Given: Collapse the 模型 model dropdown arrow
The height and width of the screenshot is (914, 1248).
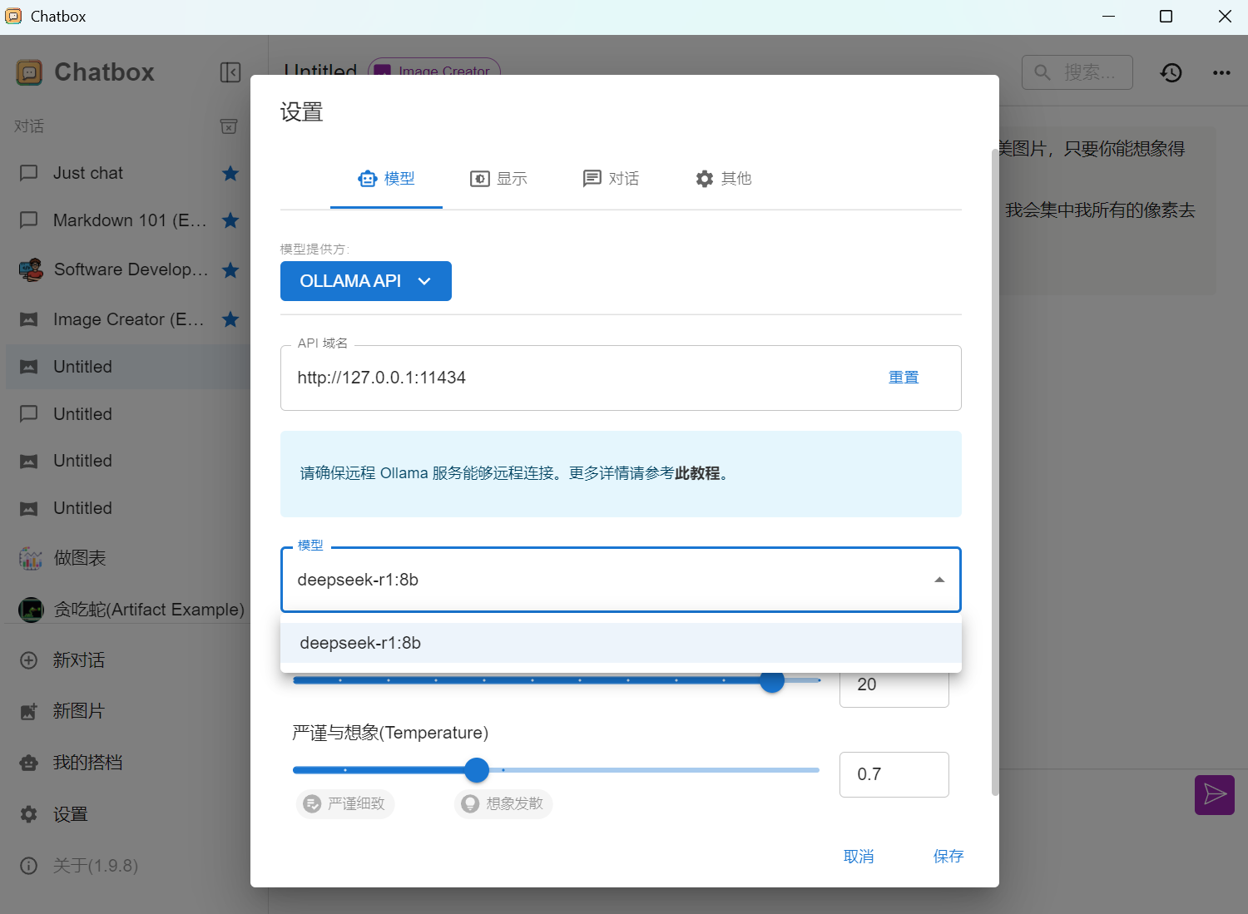Looking at the screenshot, I should click(x=938, y=579).
